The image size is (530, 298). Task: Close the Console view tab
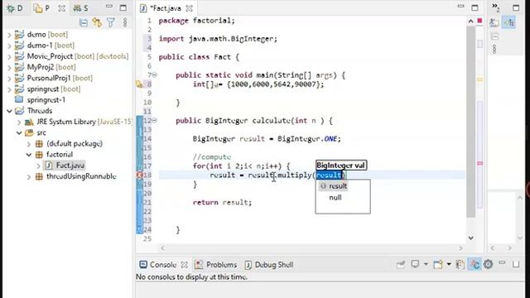[x=184, y=265]
